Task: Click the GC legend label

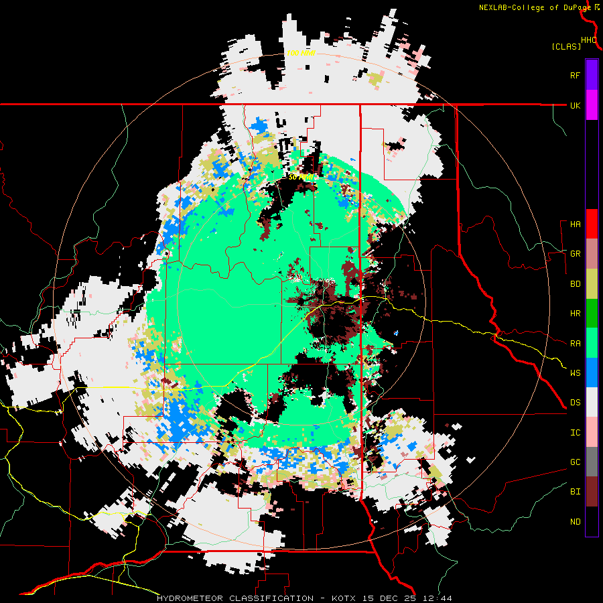Action: point(576,462)
